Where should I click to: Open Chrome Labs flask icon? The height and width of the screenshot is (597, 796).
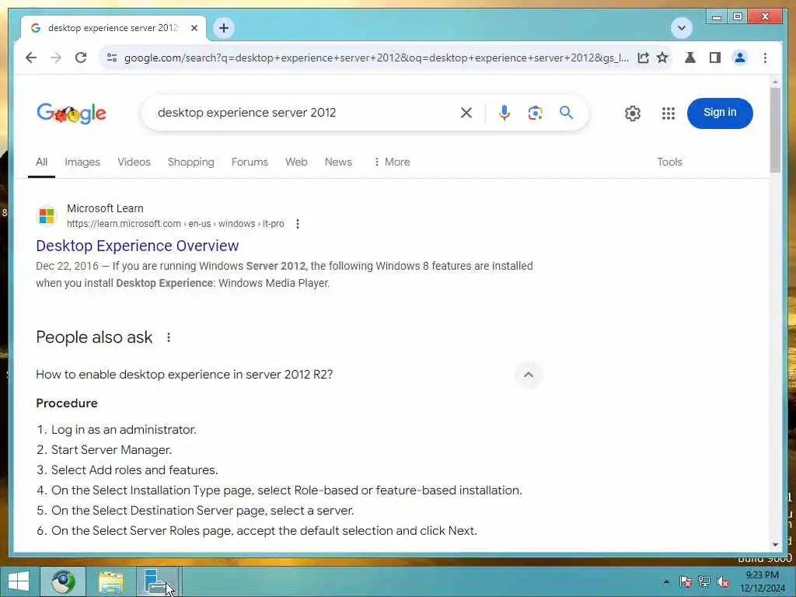coord(690,58)
